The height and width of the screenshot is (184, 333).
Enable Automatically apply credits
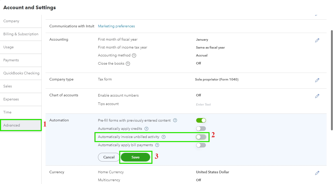201,129
